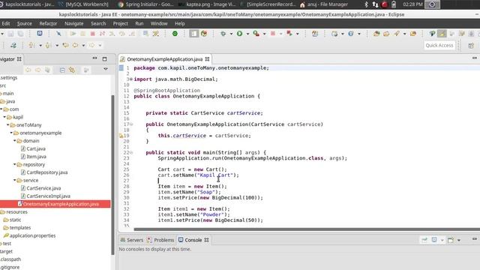Open the Project menu

(x=120, y=23)
